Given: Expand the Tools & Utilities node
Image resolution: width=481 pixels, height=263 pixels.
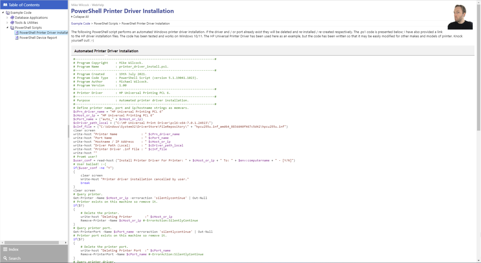Looking at the screenshot, I should click(x=8, y=23).
